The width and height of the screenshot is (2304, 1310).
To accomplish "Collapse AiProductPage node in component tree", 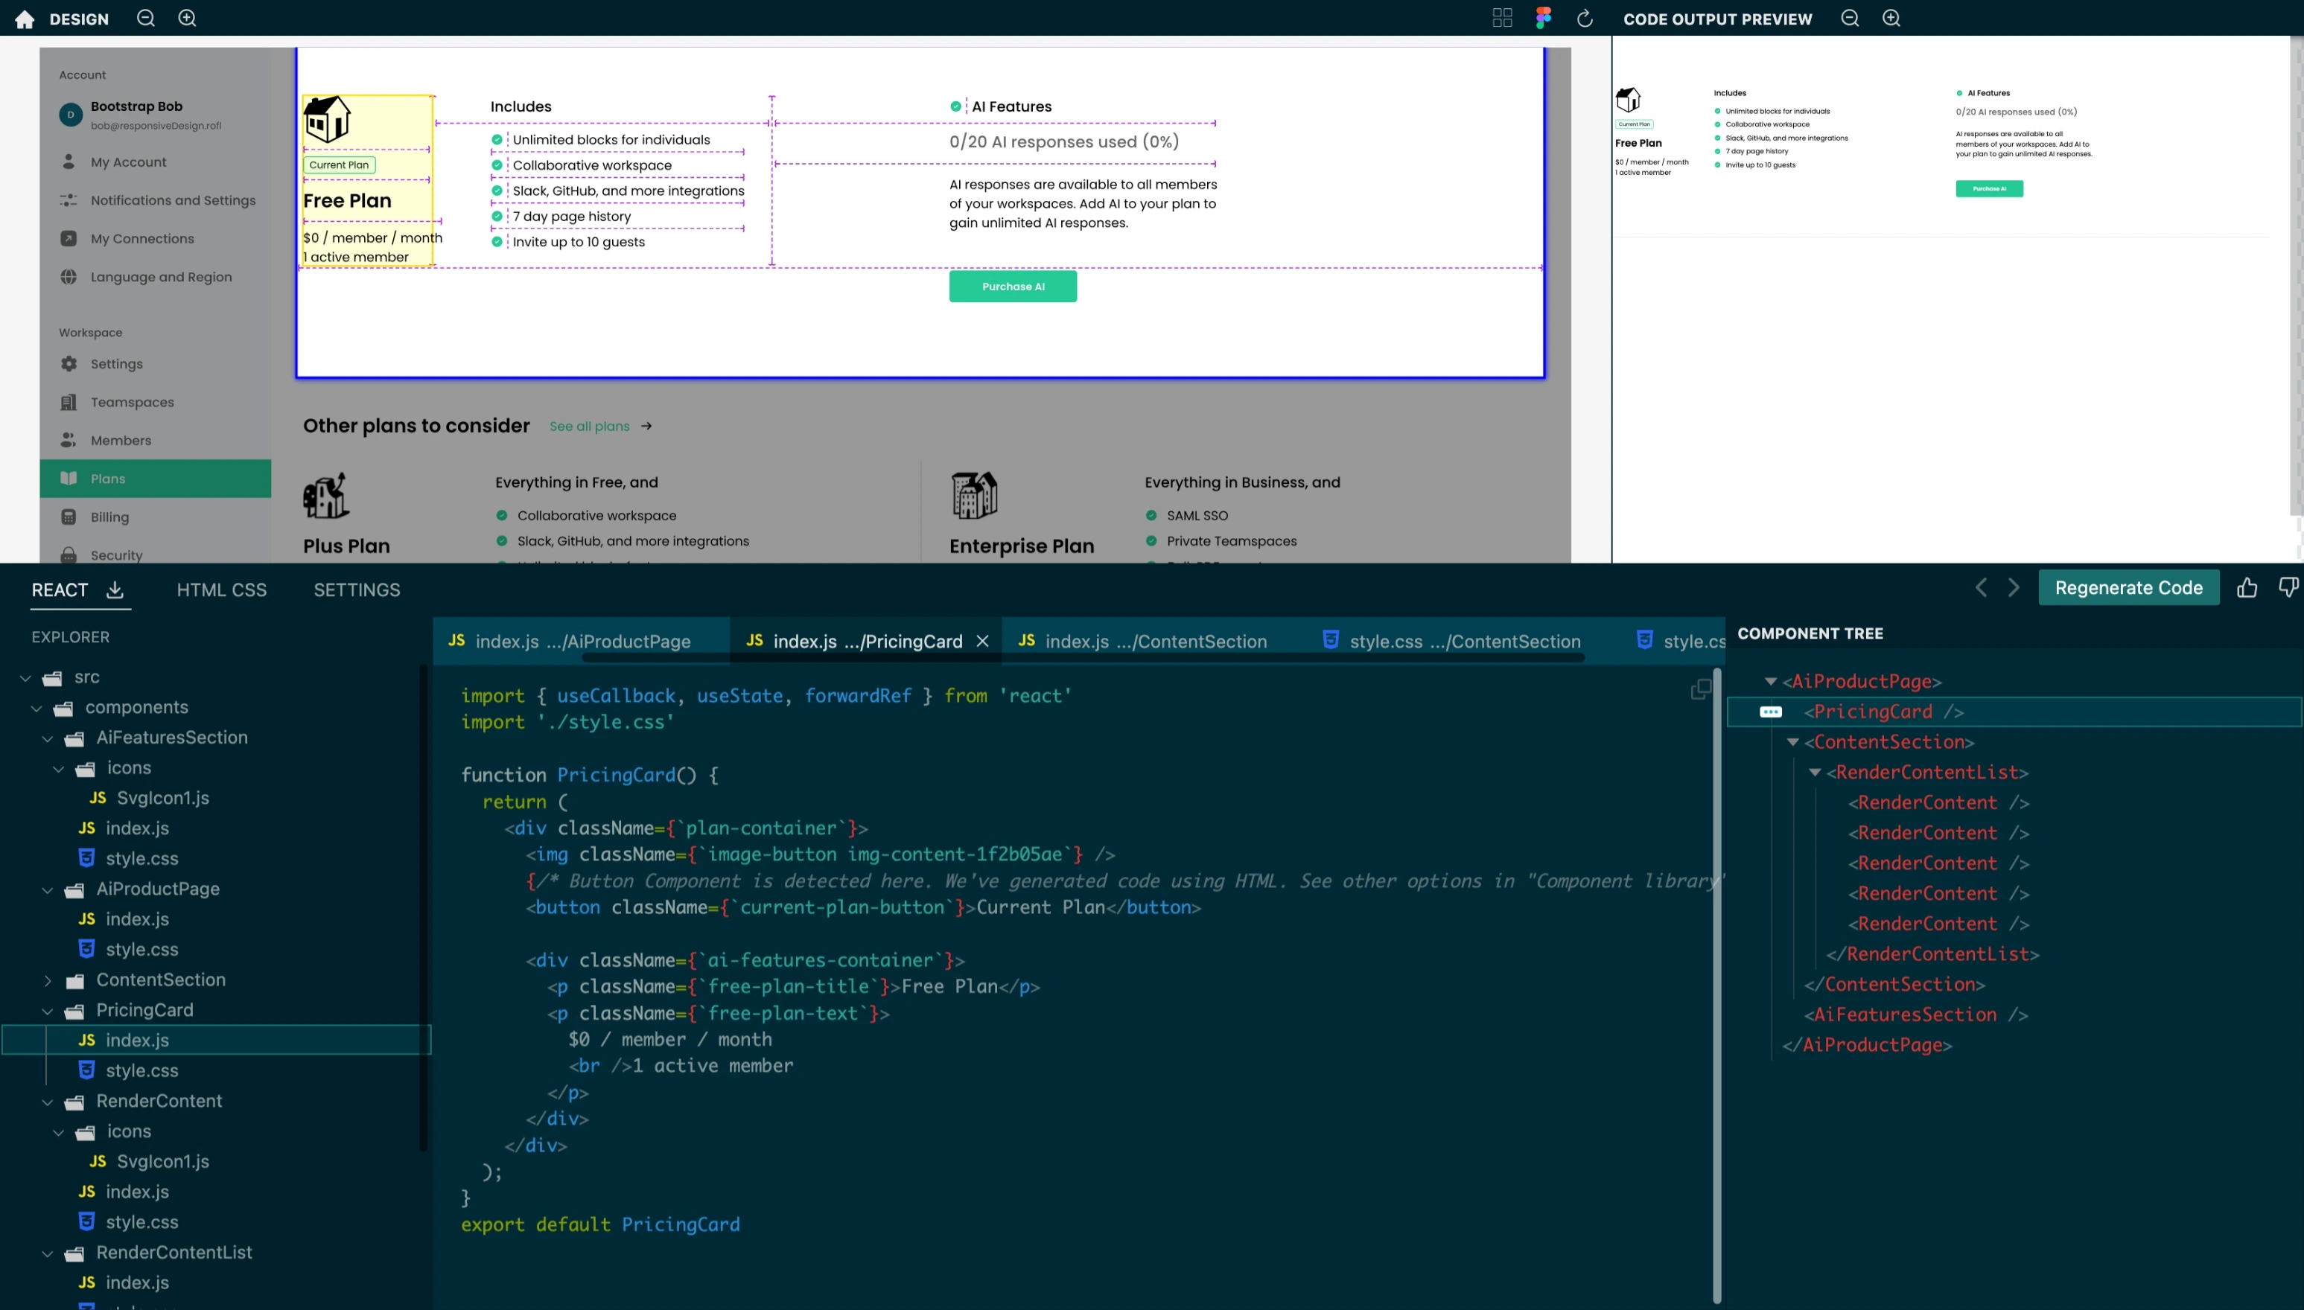I will (x=1770, y=681).
